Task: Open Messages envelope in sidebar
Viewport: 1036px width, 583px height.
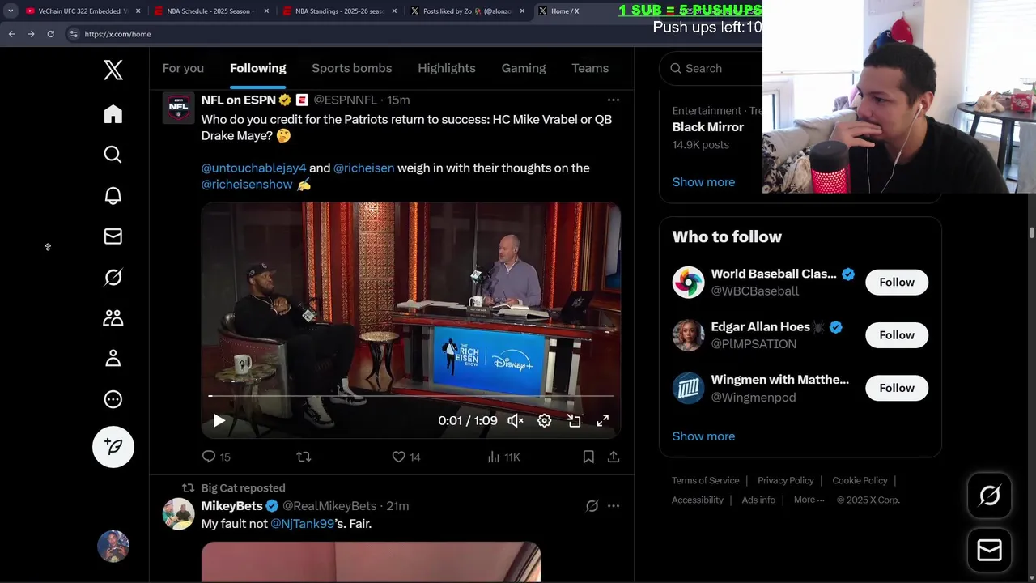Action: (x=113, y=236)
